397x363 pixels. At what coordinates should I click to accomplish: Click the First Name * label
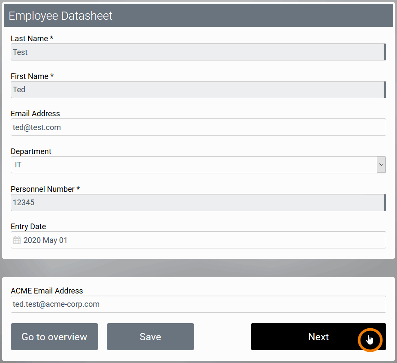click(x=32, y=76)
